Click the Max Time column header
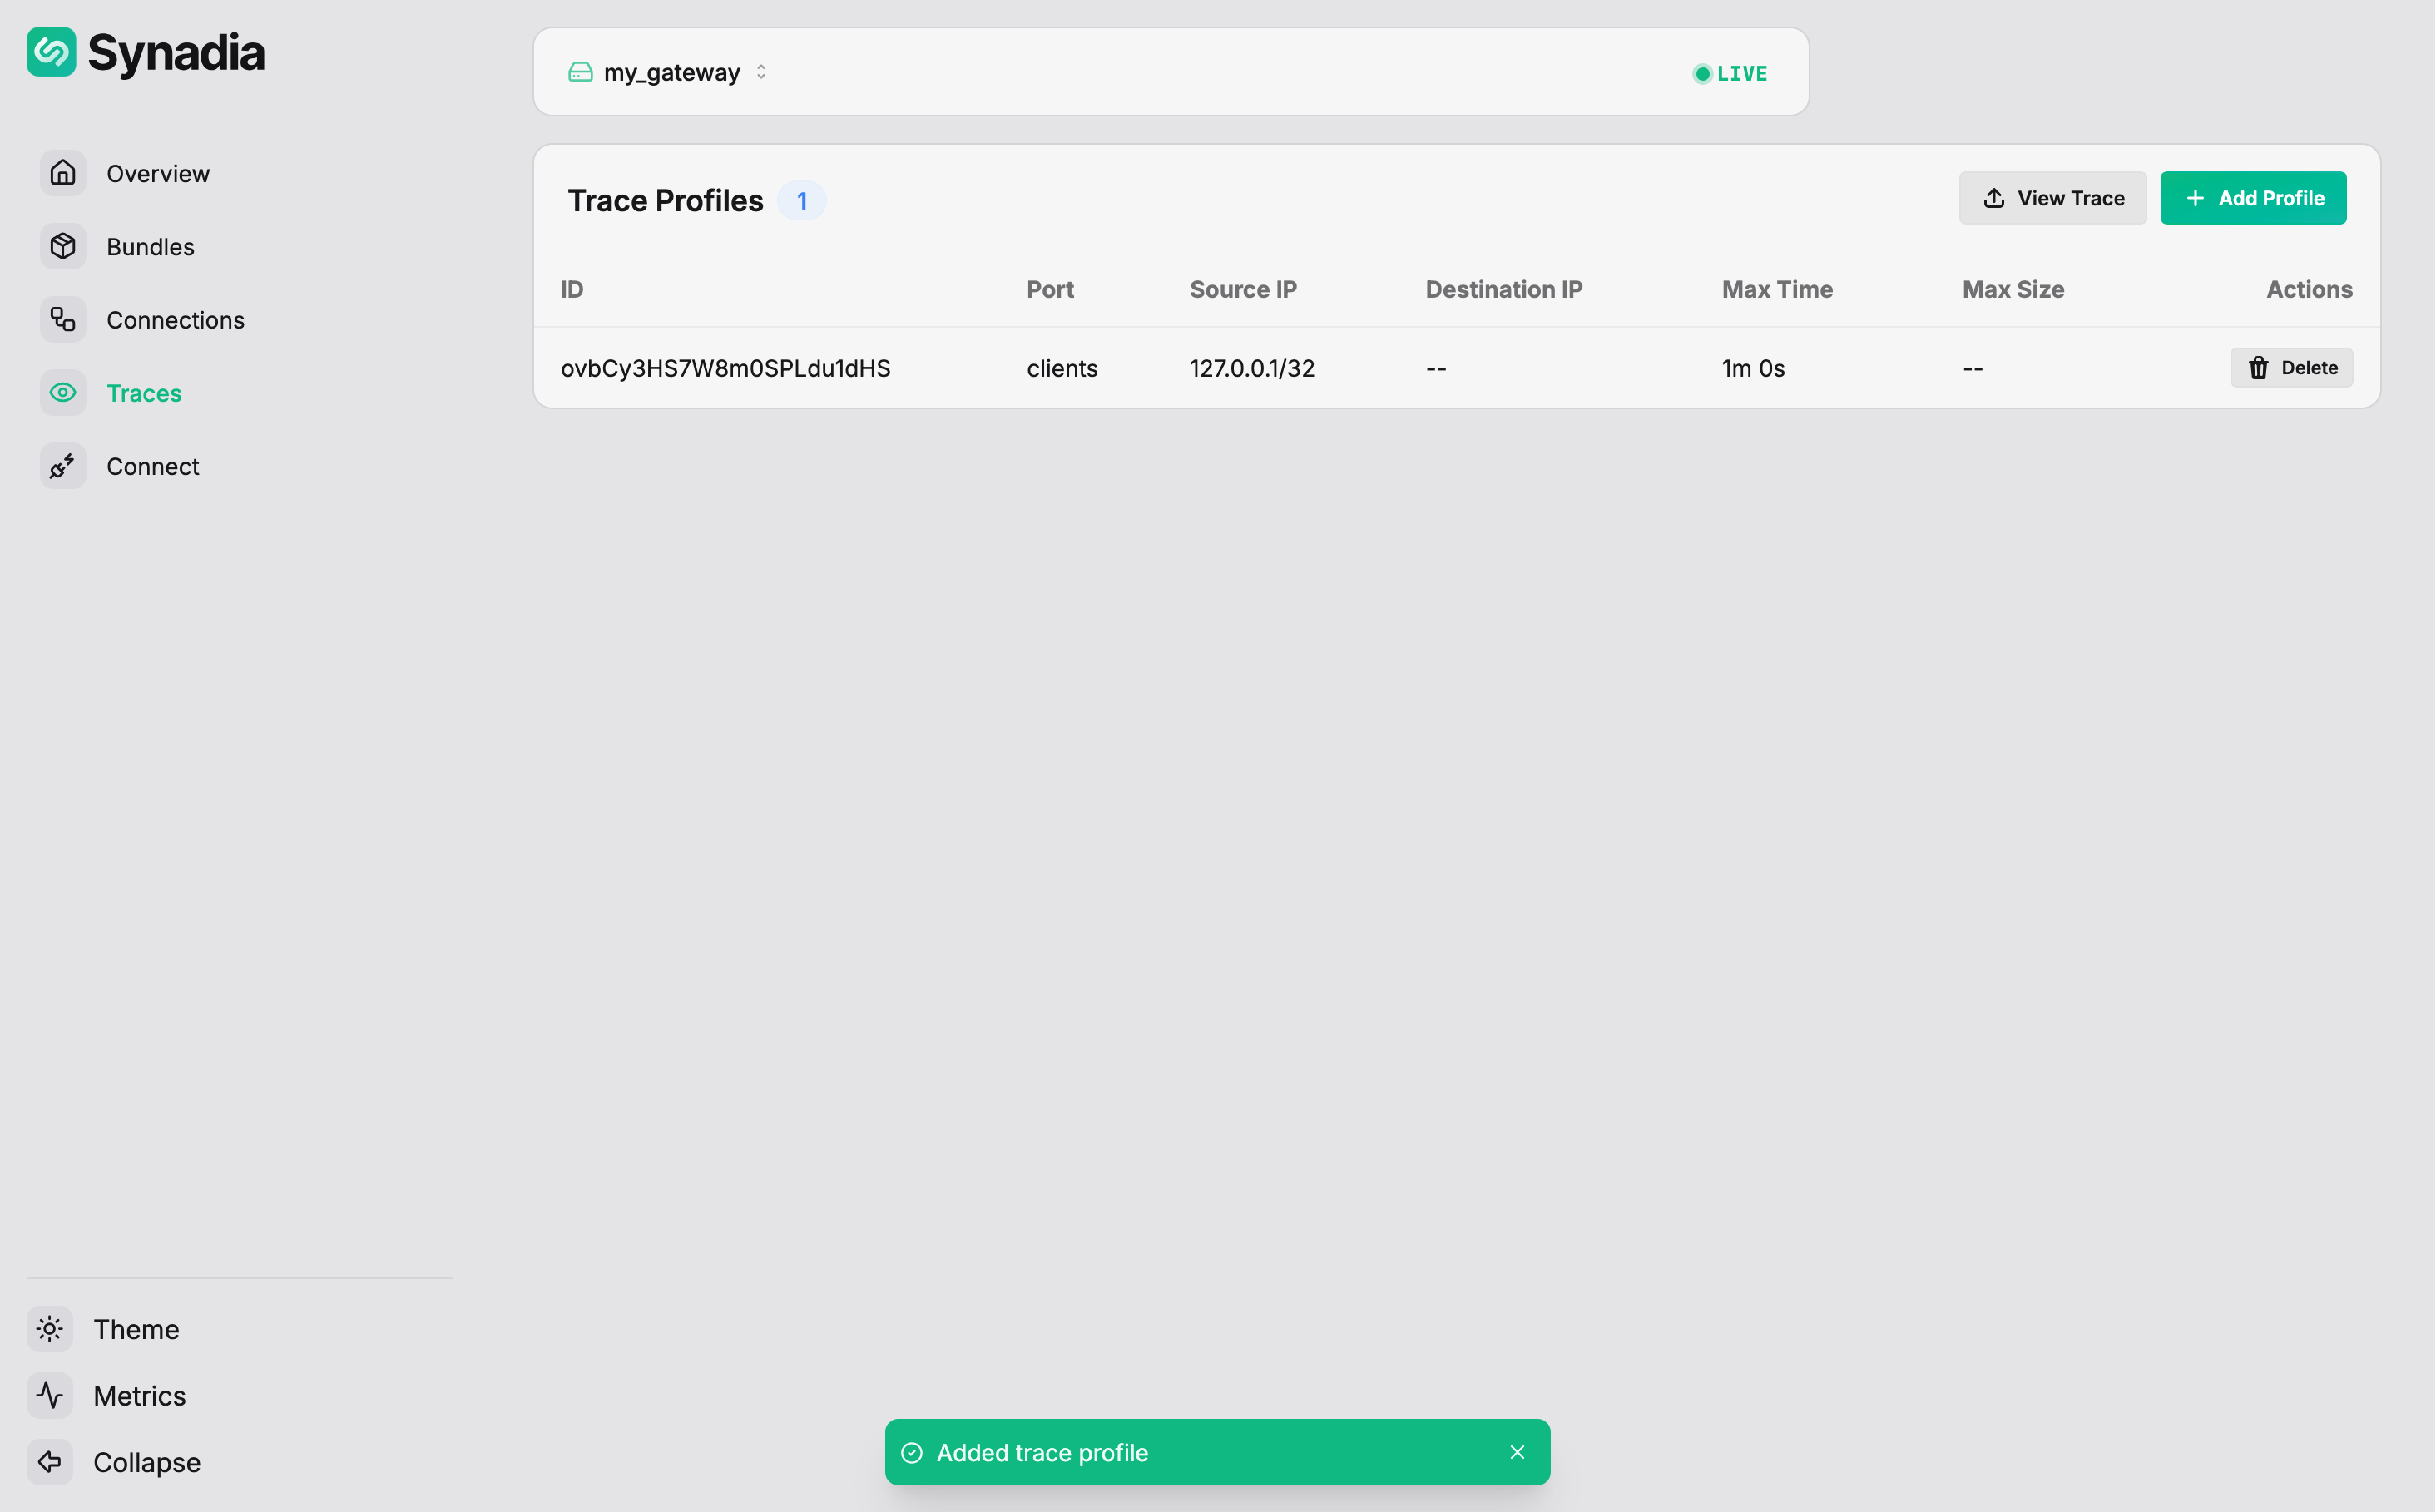2436x1512 pixels. (1778, 289)
